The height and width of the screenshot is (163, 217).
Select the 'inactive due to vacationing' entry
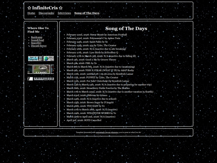tap(100, 67)
